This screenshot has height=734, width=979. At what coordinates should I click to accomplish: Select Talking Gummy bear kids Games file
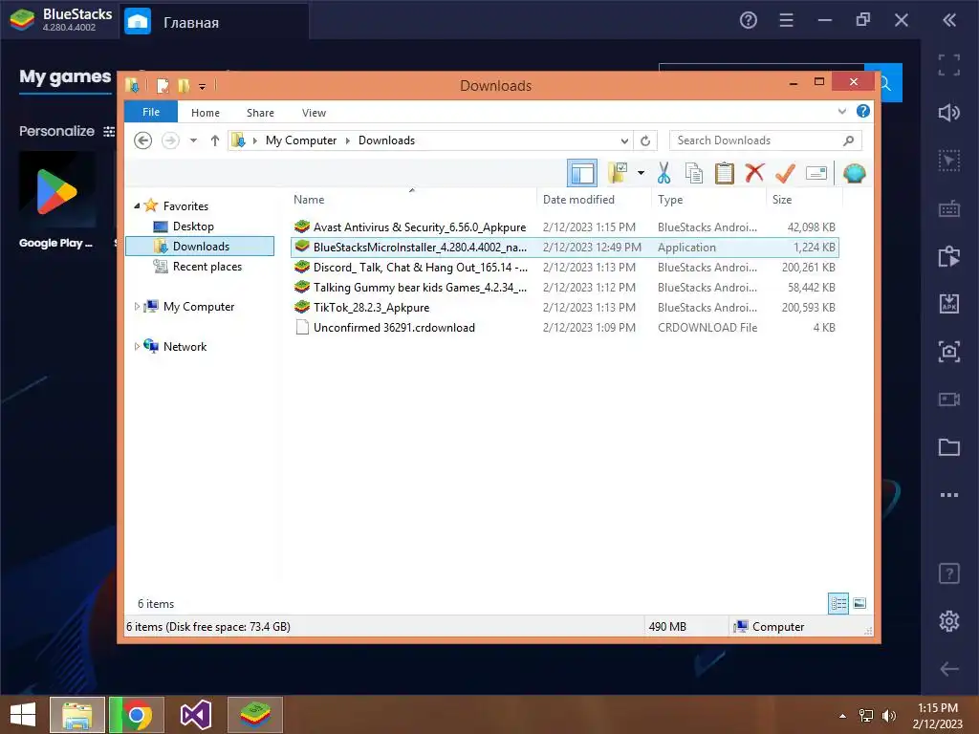[565, 287]
